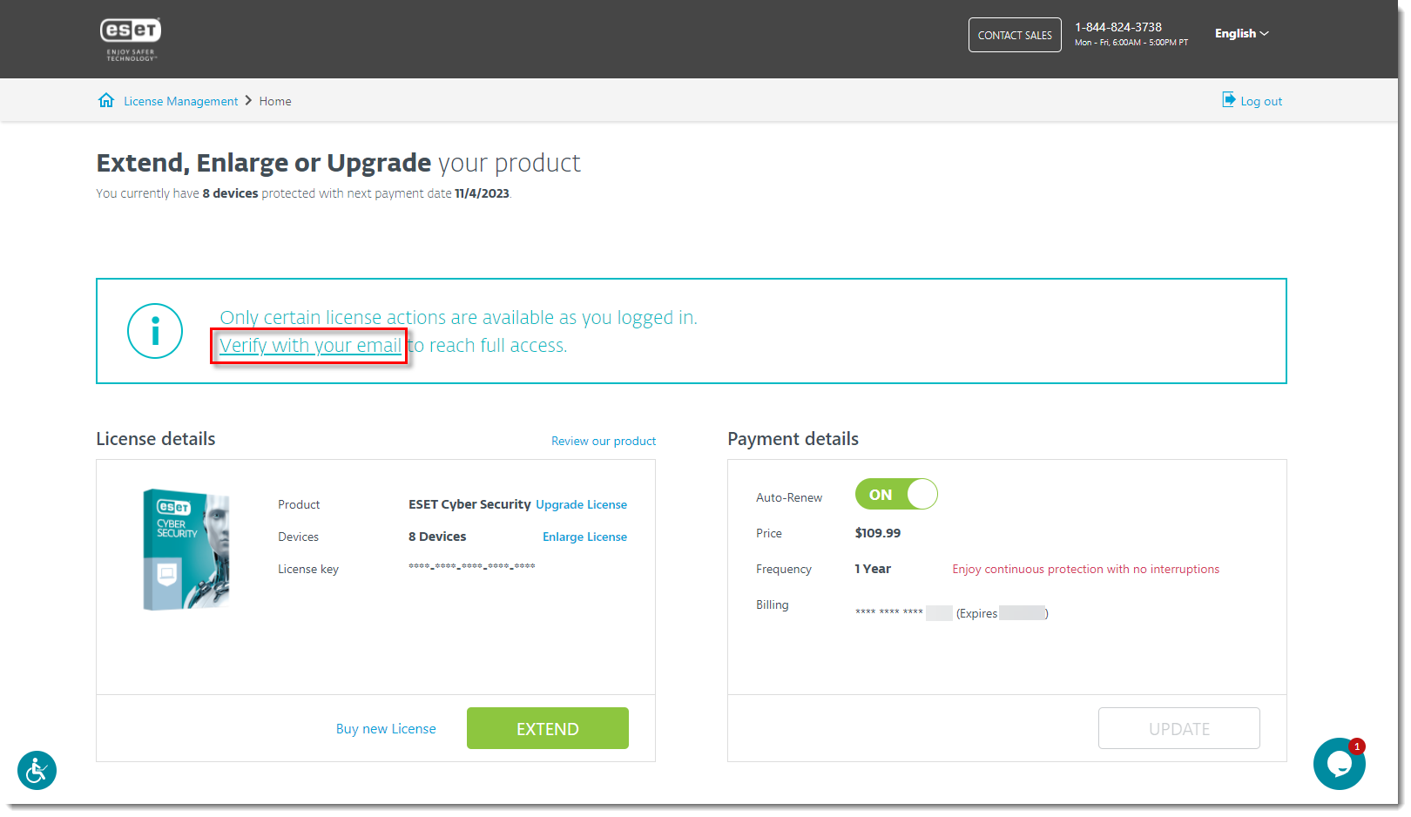1411x817 pixels.
Task: Click the Upgrade License link
Action: (581, 504)
